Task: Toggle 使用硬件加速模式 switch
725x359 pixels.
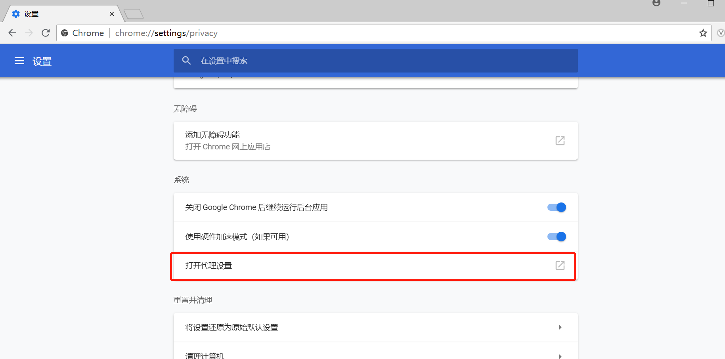Action: (557, 237)
